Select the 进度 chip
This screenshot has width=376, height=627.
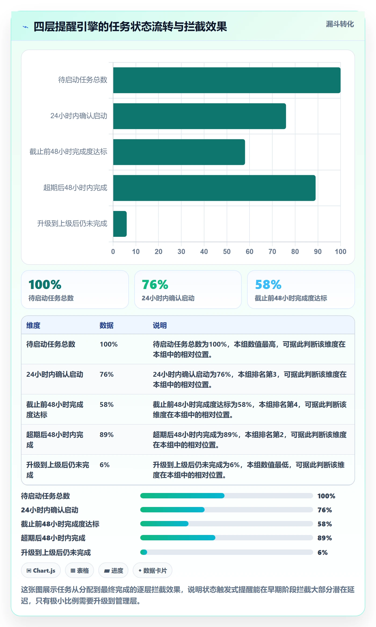point(113,570)
